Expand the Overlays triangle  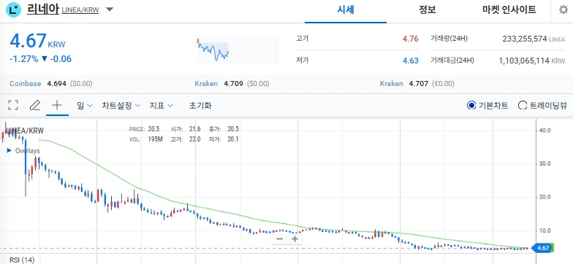9,150
